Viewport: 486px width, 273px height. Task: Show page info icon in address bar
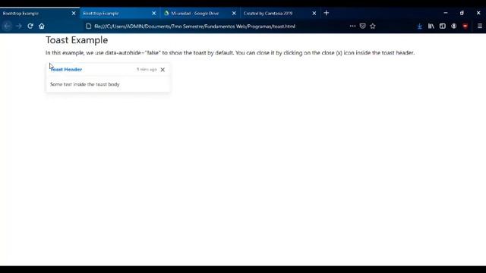(x=89, y=27)
